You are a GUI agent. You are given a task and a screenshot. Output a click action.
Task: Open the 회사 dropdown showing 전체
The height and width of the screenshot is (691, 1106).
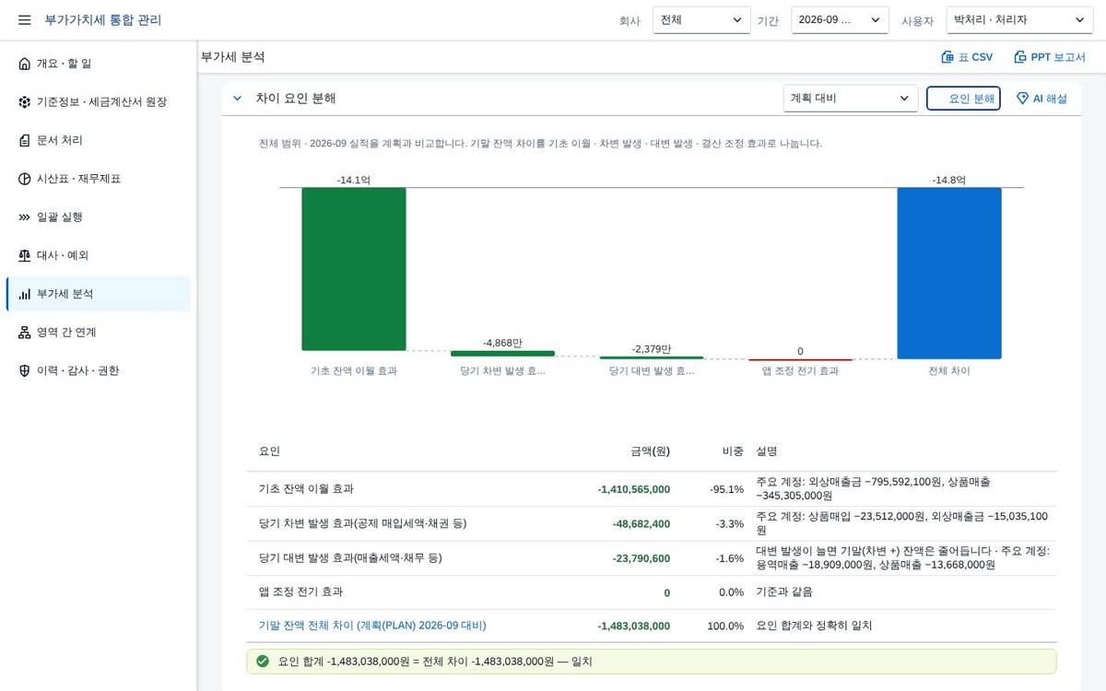[701, 20]
